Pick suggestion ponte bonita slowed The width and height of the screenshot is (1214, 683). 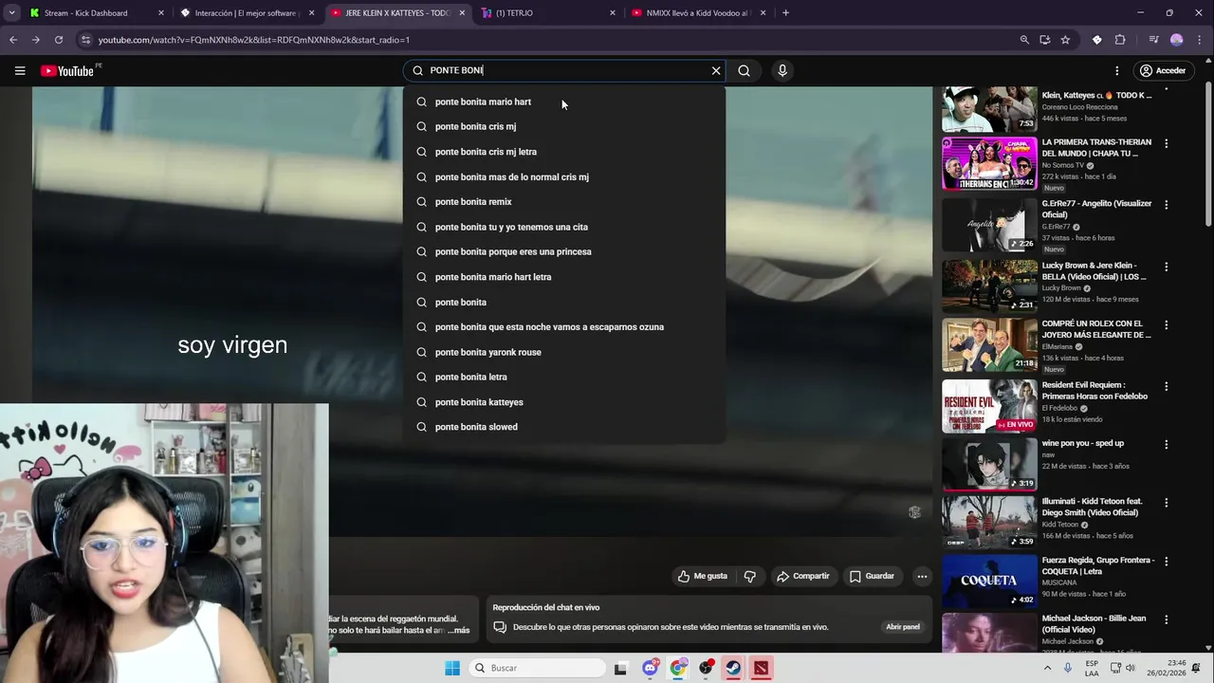(564, 427)
